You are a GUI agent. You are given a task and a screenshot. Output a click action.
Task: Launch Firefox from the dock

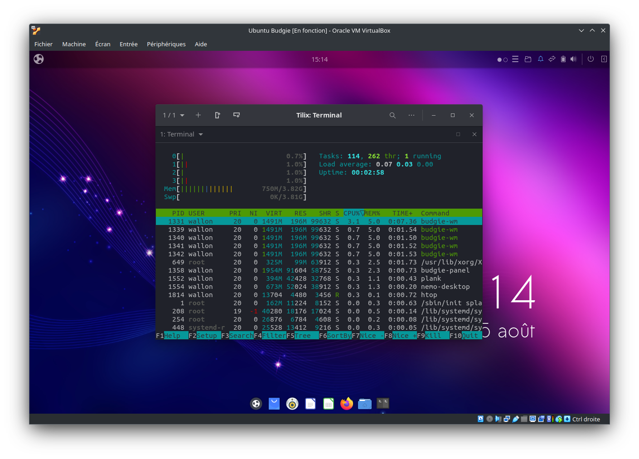pos(347,403)
